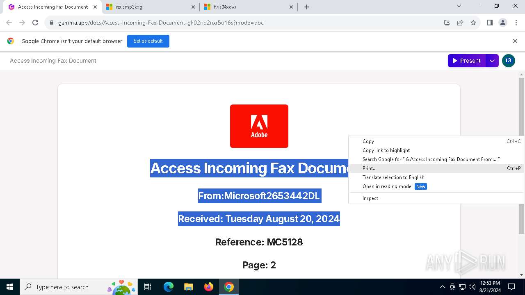
Task: Open the network tray icon
Action: click(x=462, y=287)
